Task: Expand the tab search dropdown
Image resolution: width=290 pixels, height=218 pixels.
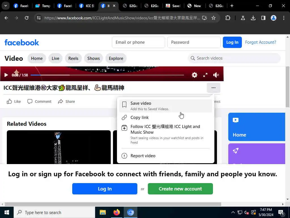Action: (6, 6)
